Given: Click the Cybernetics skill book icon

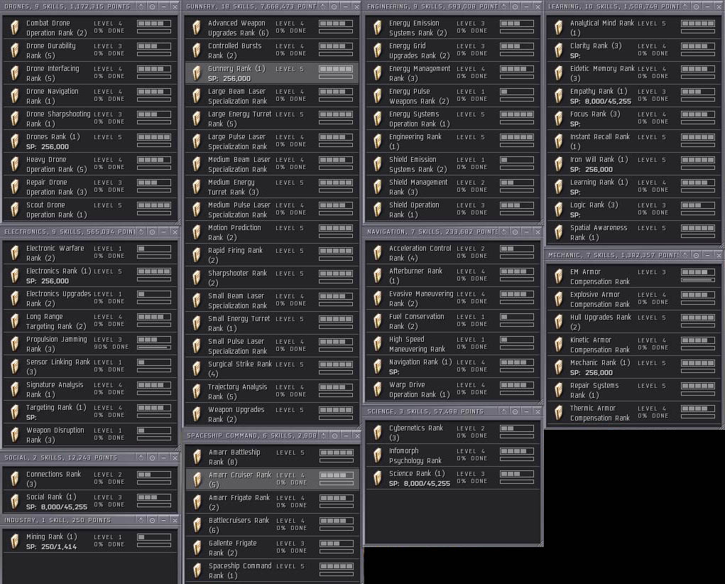Looking at the screenshot, I should pyautogui.click(x=378, y=433).
